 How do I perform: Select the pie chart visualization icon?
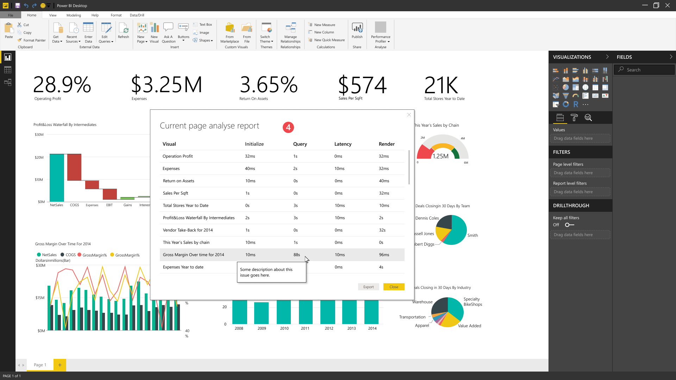click(x=565, y=87)
